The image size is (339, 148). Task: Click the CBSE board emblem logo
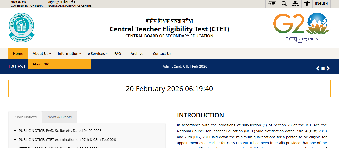click(x=21, y=28)
